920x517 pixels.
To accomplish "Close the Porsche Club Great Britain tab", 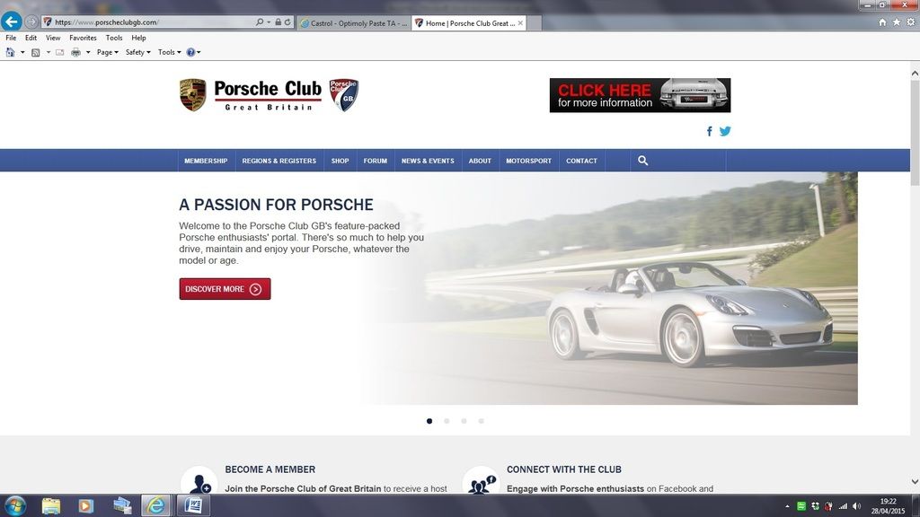I will (520, 22).
